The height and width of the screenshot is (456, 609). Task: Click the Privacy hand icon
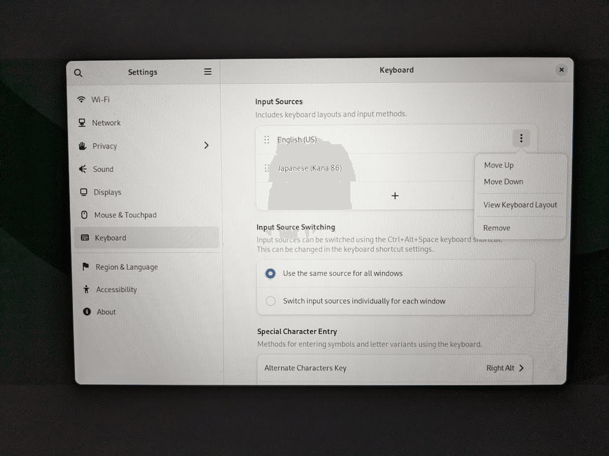[x=82, y=146]
